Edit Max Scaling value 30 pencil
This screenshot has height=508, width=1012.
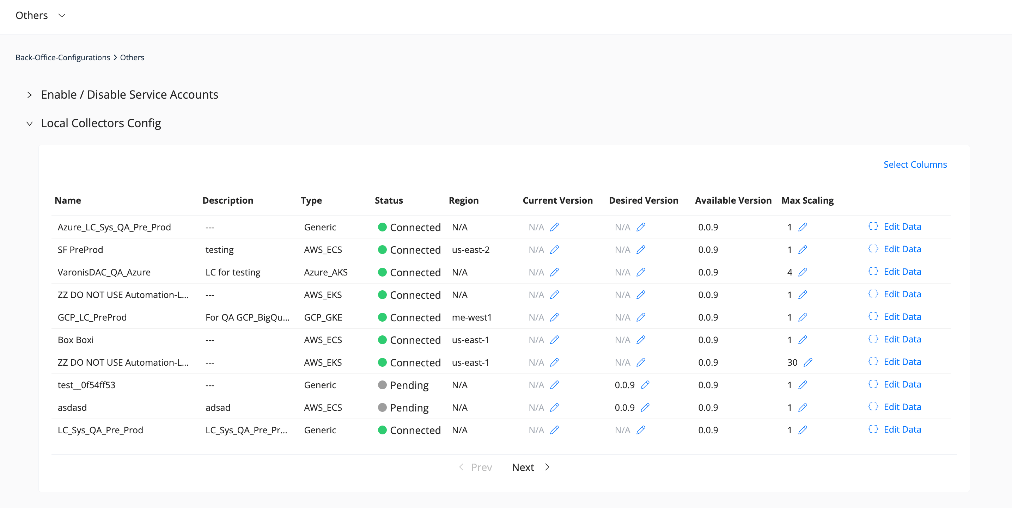pos(808,363)
